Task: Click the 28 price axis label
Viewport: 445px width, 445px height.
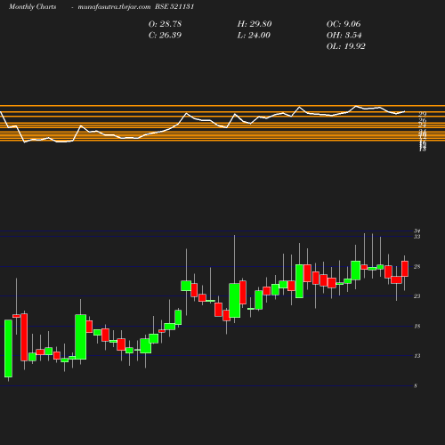Action: (x=417, y=267)
